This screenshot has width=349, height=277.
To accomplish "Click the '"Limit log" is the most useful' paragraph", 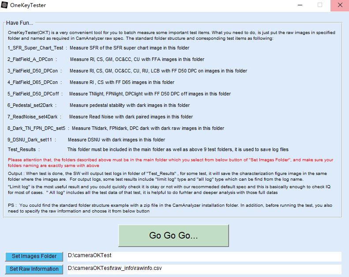I will 169,190.
